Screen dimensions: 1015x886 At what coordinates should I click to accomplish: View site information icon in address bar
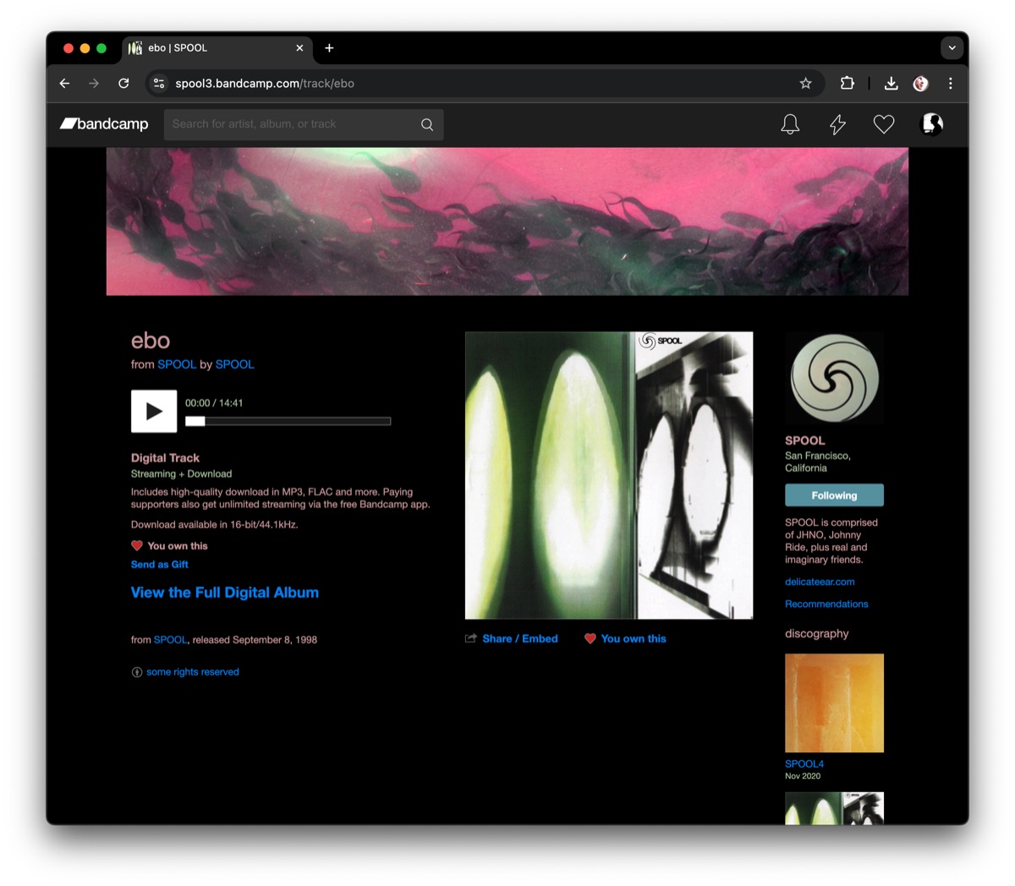(x=159, y=83)
